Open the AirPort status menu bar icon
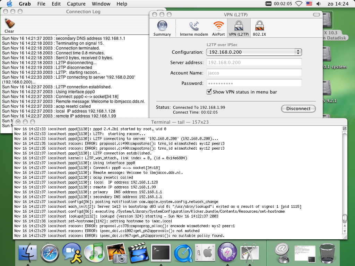The image size is (355, 266). 299,3
